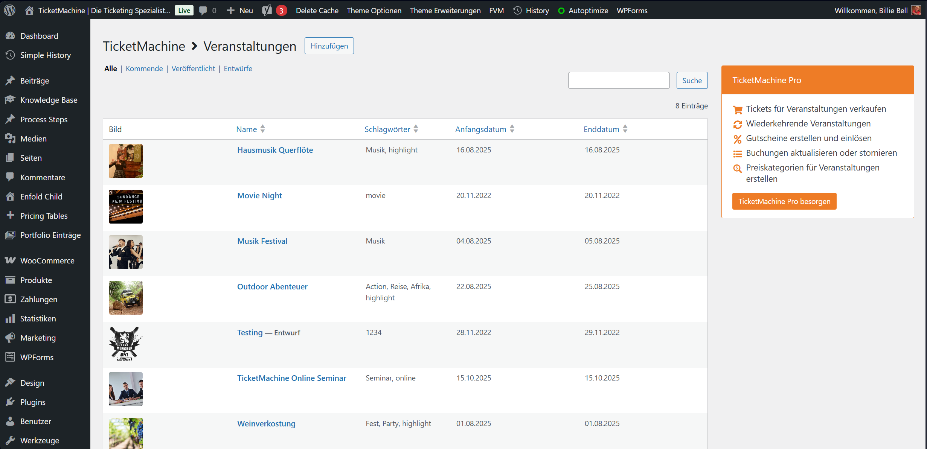The width and height of the screenshot is (927, 449).
Task: Click the Yoast SEO icon with badge 3
Action: (274, 11)
